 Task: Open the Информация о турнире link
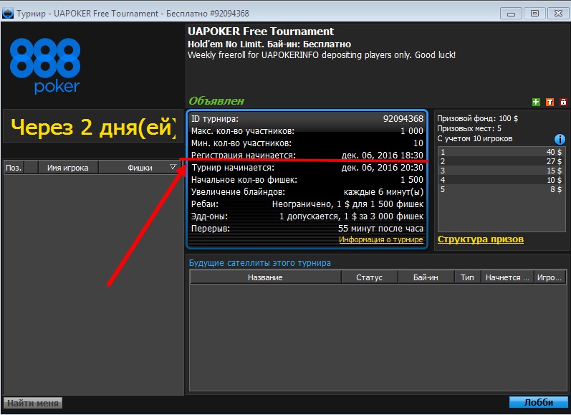pos(381,239)
